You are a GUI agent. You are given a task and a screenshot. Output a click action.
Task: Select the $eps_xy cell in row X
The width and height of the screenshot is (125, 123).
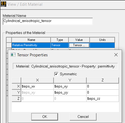(x=70, y=86)
